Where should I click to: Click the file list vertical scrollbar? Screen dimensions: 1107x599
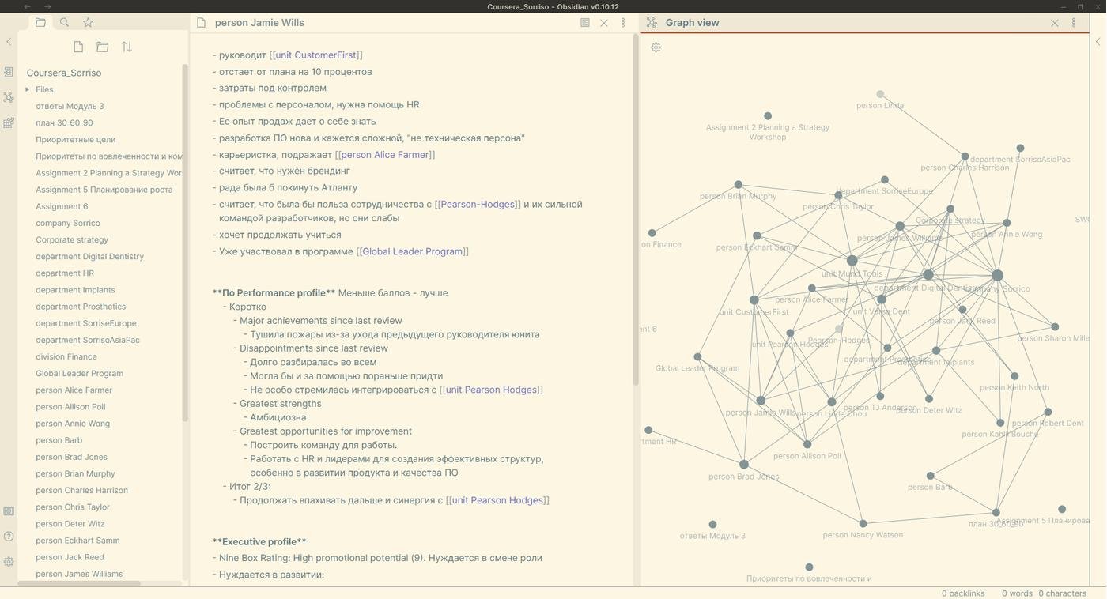[x=185, y=237]
